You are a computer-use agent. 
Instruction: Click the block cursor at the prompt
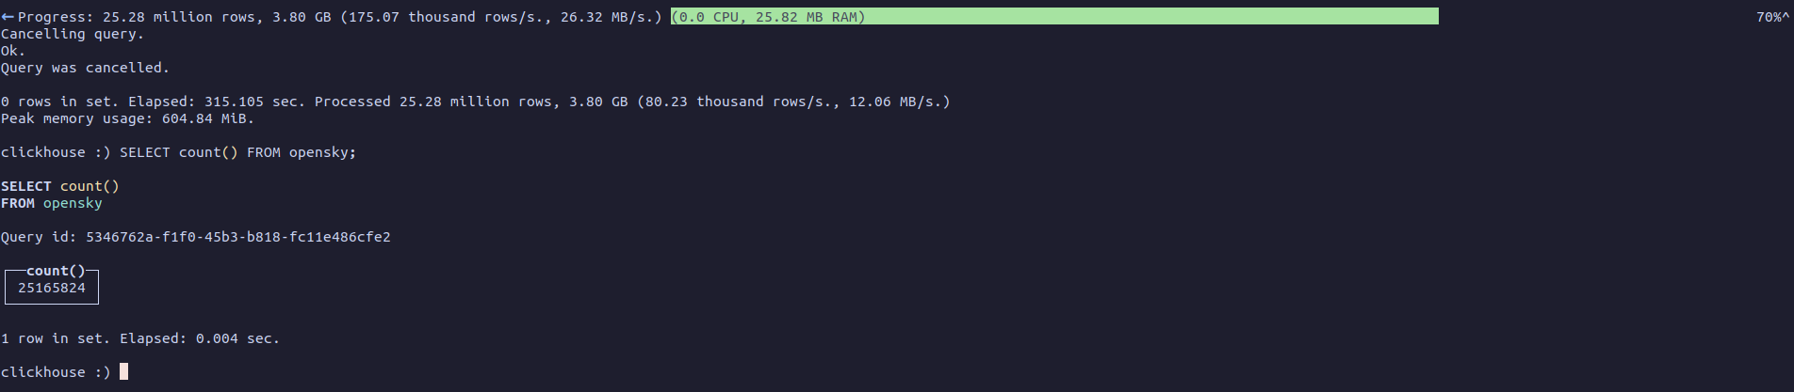pos(123,372)
